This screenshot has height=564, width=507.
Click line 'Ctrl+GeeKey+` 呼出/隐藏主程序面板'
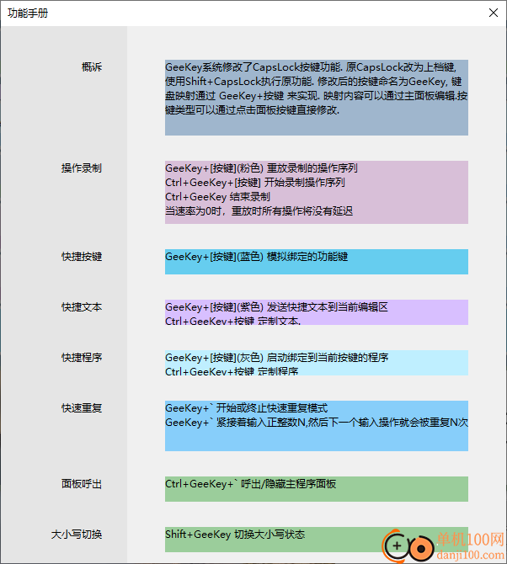click(250, 484)
